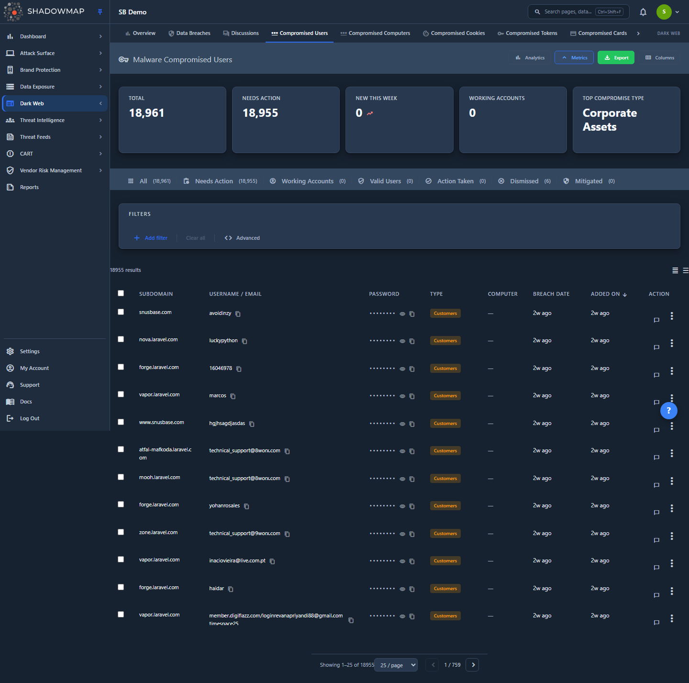Select the snusbase.com row checkbox
Screen dimensions: 689x683
point(121,312)
